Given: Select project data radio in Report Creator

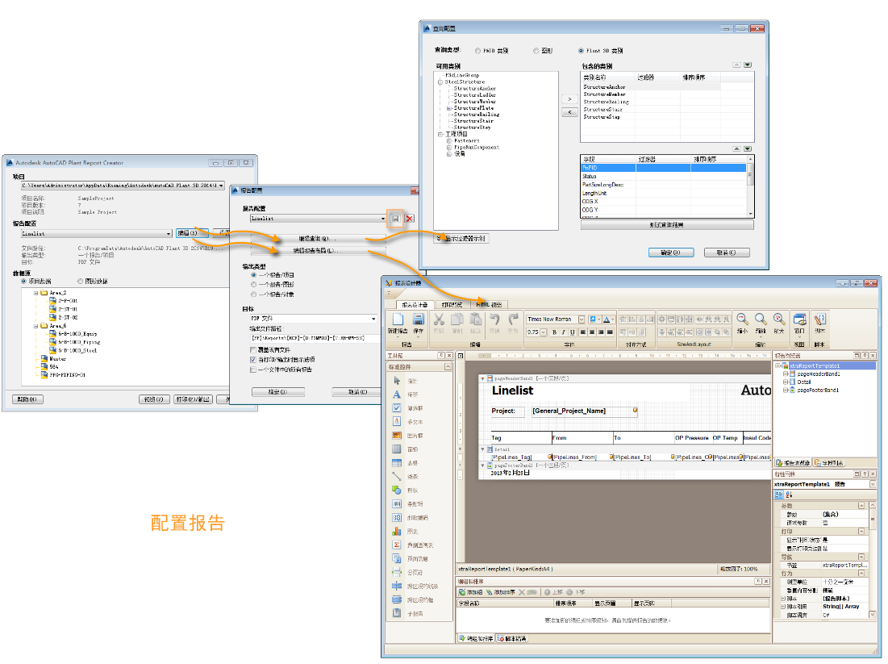Looking at the screenshot, I should (23, 281).
